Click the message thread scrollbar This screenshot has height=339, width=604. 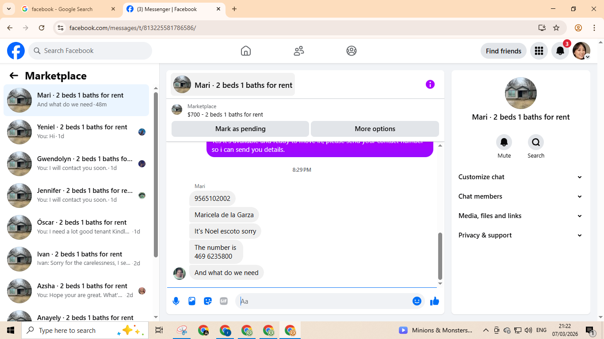440,256
